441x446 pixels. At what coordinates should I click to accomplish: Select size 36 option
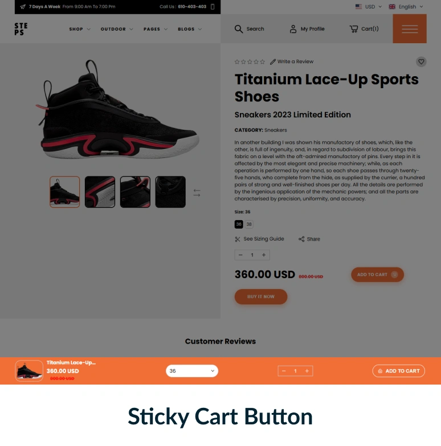(239, 224)
